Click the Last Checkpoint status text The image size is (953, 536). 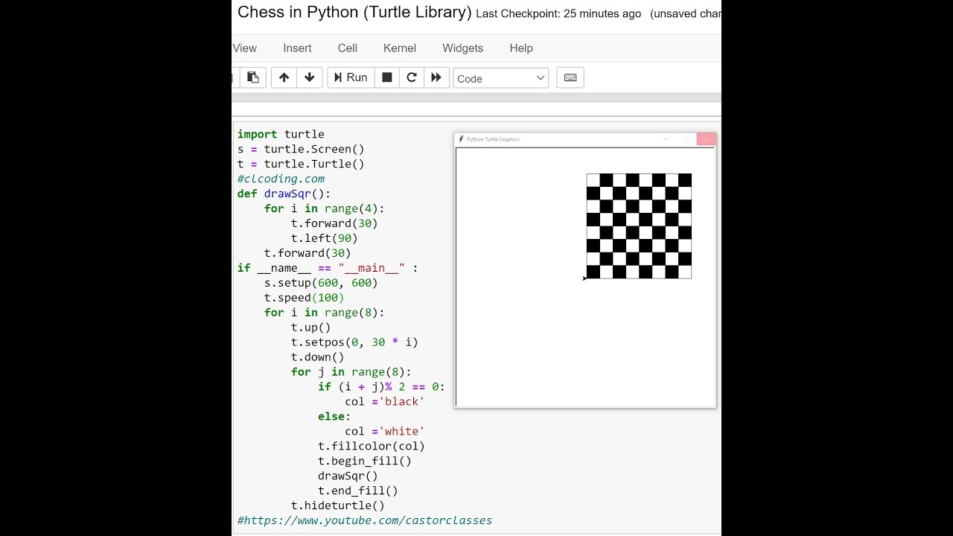click(558, 13)
